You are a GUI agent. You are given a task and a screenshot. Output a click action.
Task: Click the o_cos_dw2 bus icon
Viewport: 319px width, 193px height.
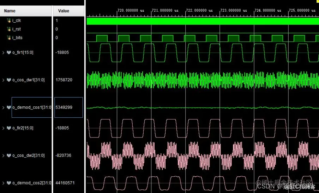[9, 156]
